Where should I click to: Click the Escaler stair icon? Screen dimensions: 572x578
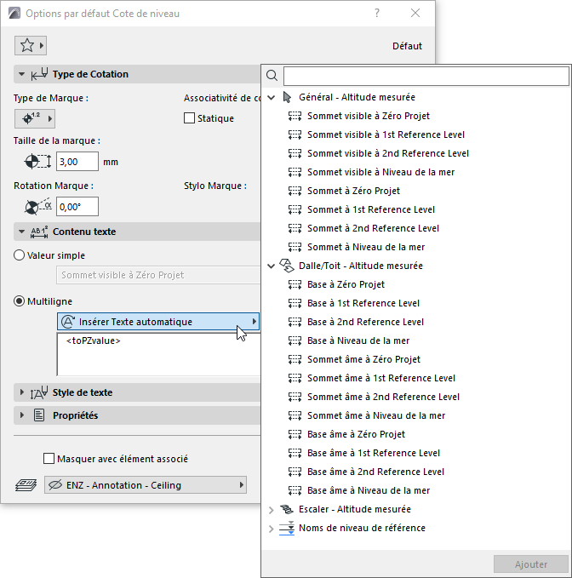click(x=287, y=509)
